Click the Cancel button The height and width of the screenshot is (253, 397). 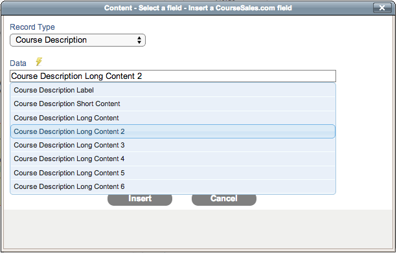point(224,199)
